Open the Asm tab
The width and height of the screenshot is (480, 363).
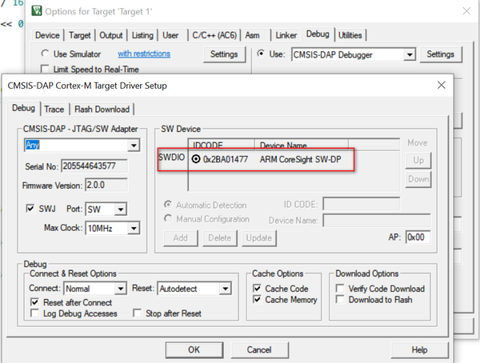coord(252,35)
